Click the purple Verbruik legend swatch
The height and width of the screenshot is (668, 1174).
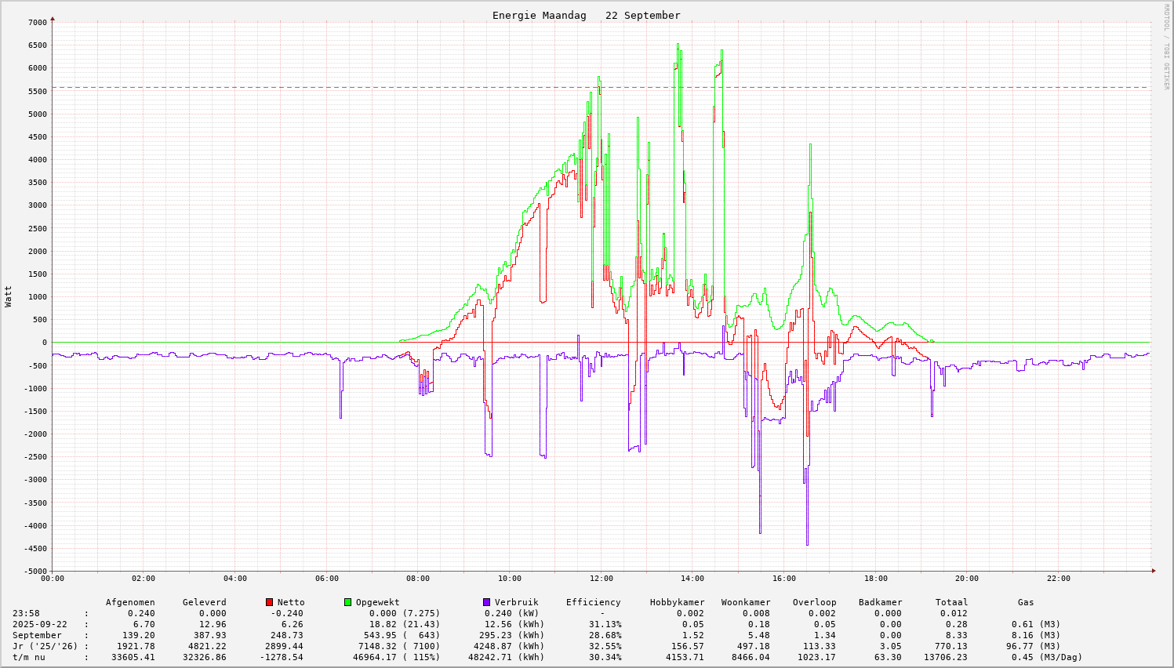(486, 602)
